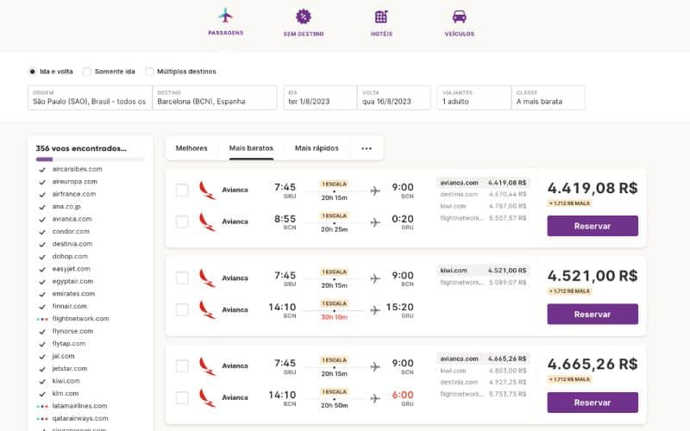Click checkmark icon next to klm.com
Image resolution: width=690 pixels, height=431 pixels.
[x=42, y=394]
